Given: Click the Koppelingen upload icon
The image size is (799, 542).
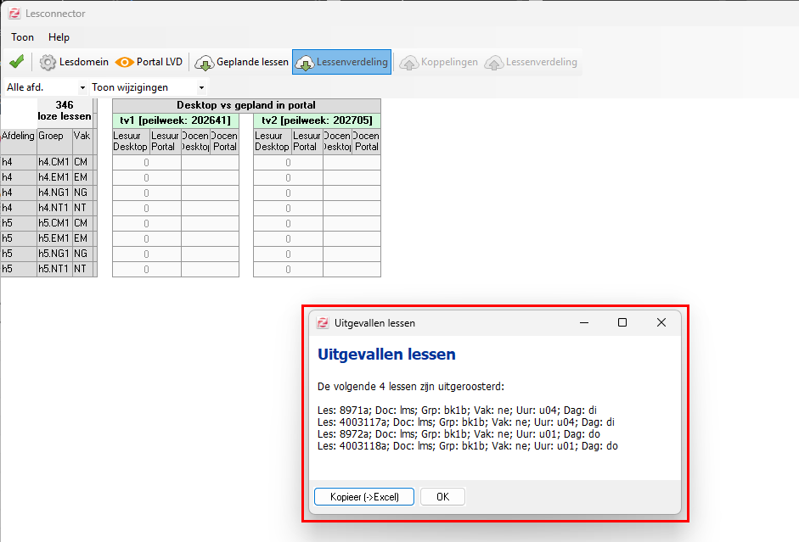Looking at the screenshot, I should pyautogui.click(x=408, y=63).
